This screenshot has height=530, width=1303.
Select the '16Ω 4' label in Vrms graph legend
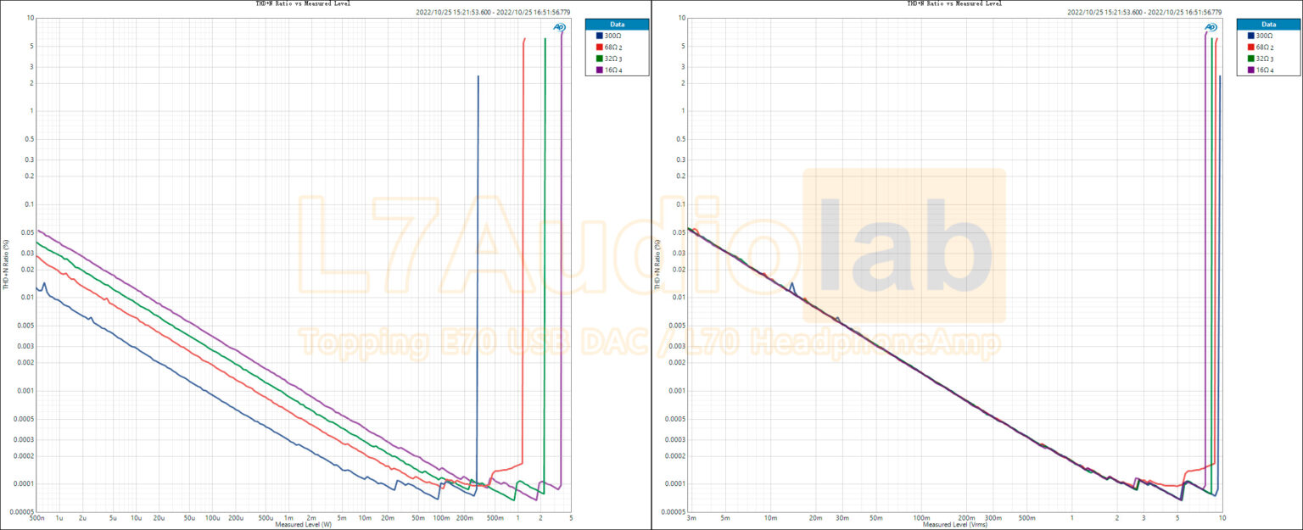point(1265,70)
